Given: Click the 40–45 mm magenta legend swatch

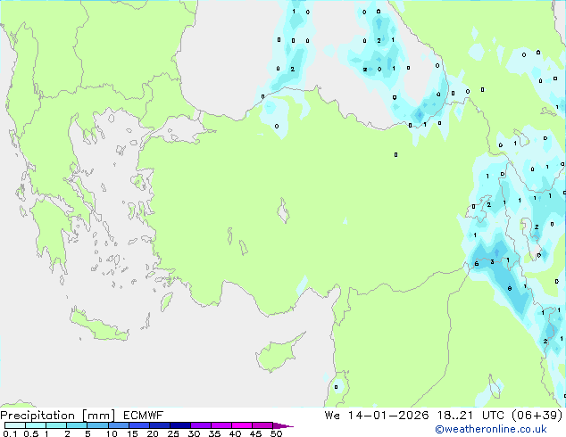Looking at the screenshot, I should (242, 425).
